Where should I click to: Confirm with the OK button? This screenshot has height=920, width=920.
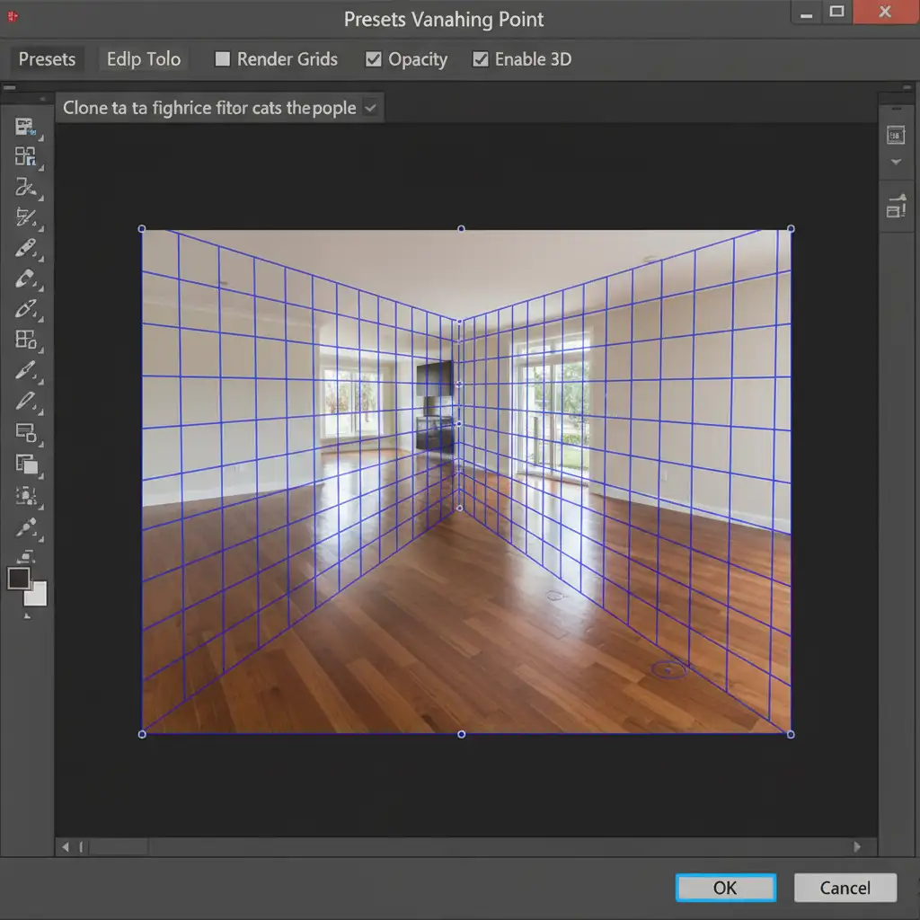[x=725, y=888]
